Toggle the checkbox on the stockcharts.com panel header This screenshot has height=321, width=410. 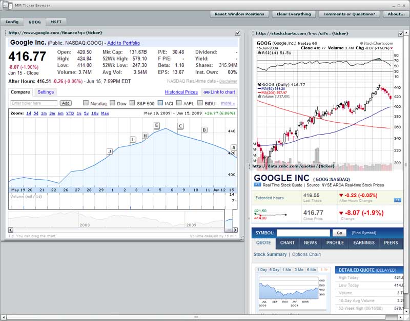(401, 33)
